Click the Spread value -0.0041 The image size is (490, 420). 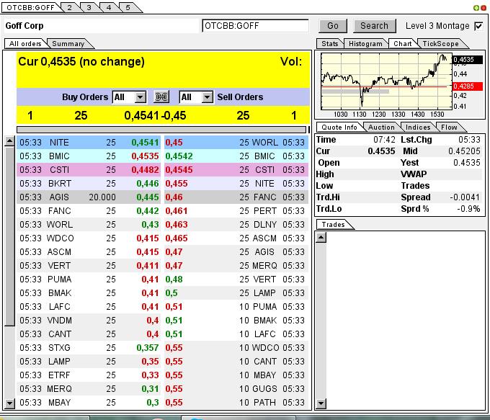465,197
